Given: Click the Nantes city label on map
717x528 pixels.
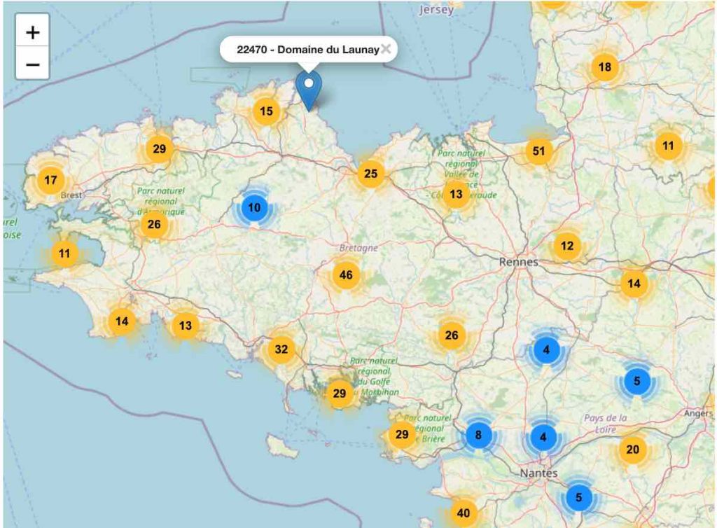Looking at the screenshot, I should click(x=538, y=473).
